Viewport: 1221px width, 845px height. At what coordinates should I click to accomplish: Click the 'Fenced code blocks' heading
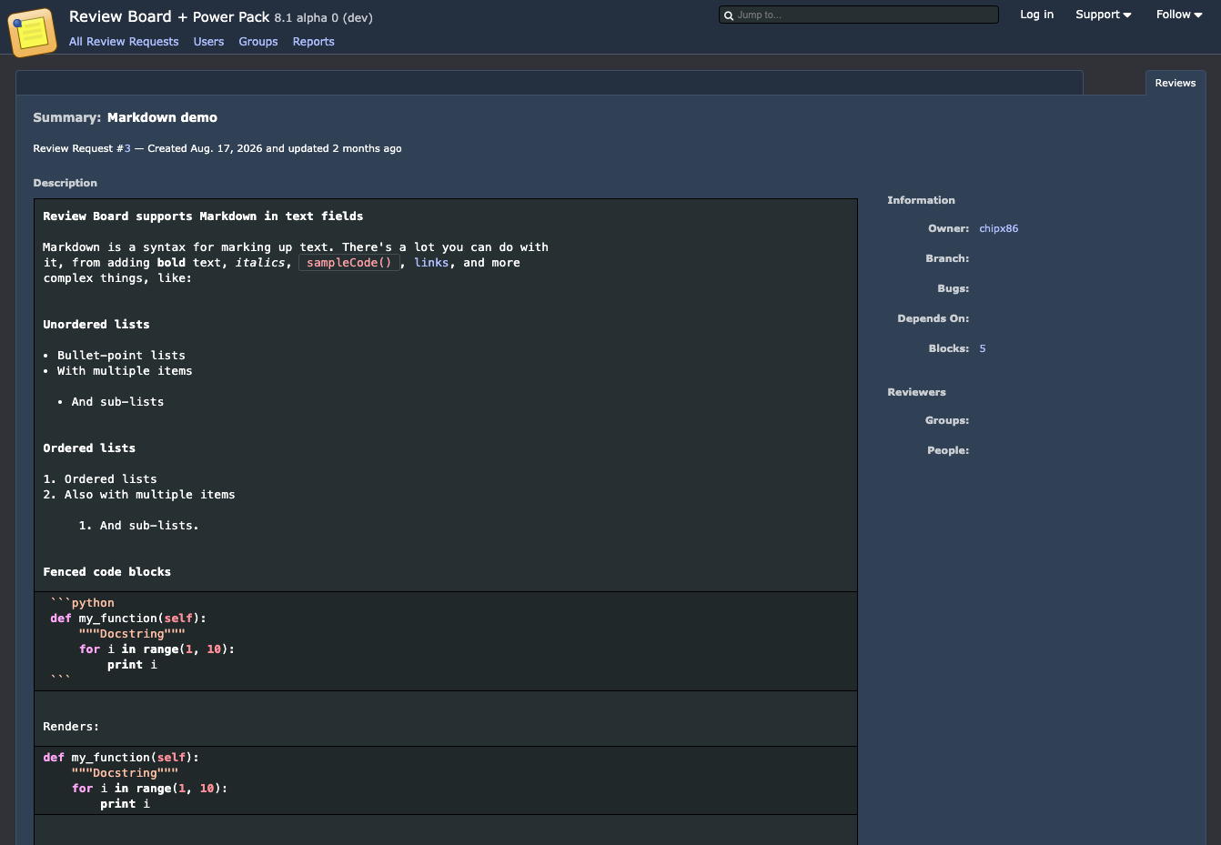tap(107, 572)
